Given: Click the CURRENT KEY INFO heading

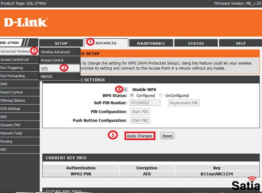Looking at the screenshot, I should 66,158.
